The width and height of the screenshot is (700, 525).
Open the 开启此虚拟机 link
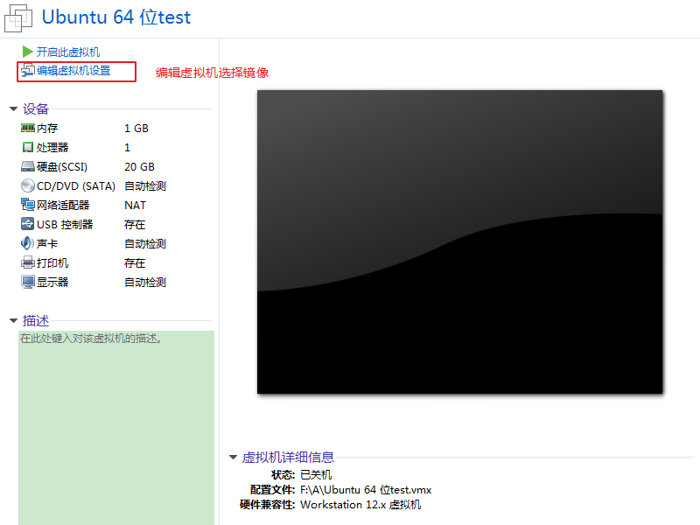click(x=68, y=52)
